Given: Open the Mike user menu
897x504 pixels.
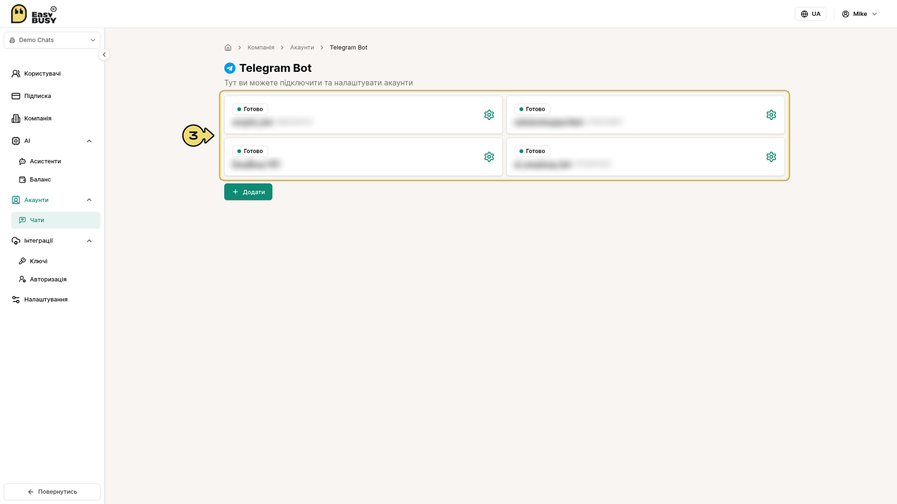Looking at the screenshot, I should (860, 14).
